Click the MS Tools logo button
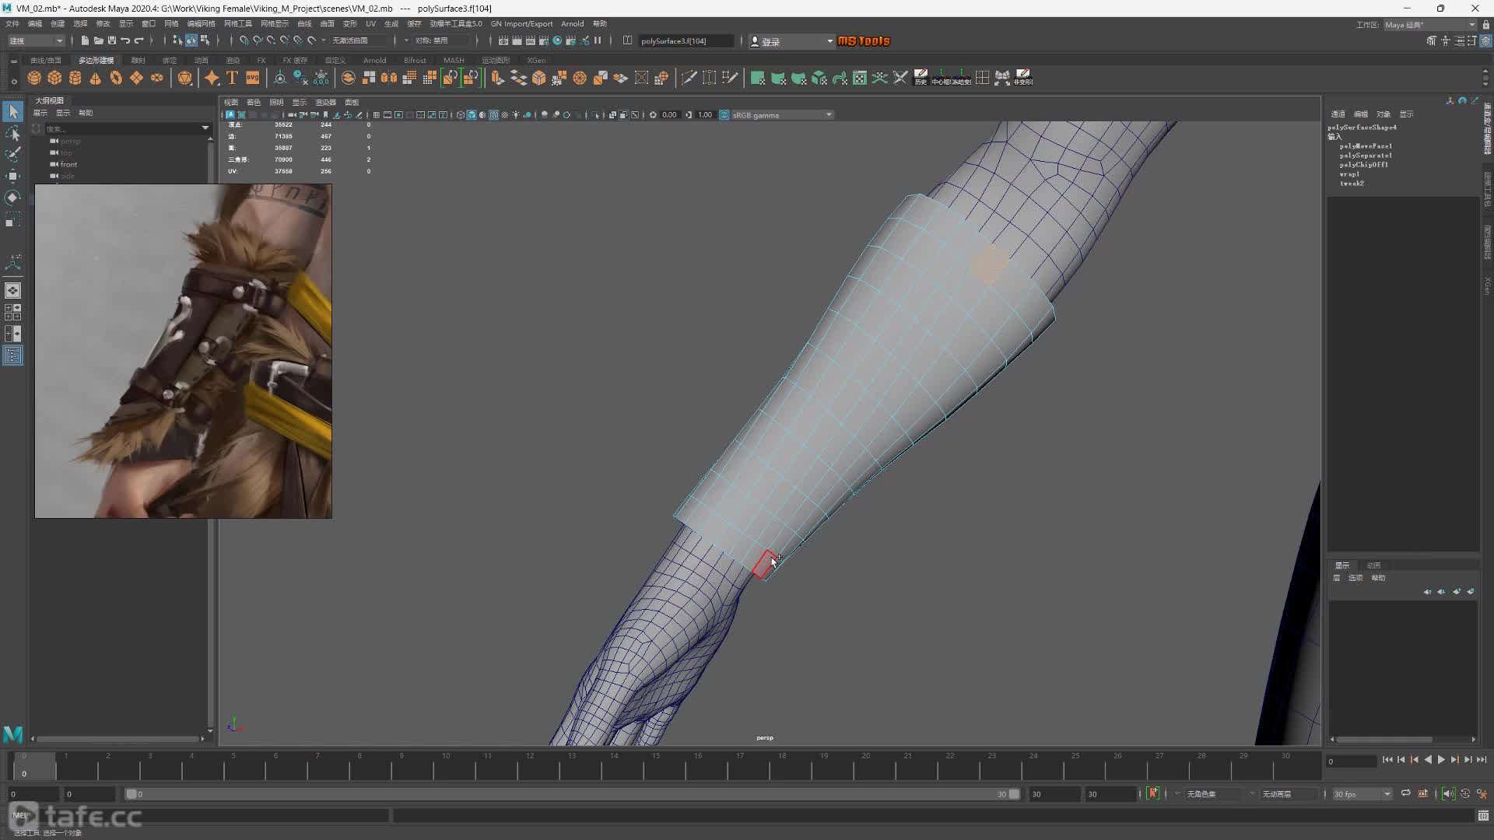 click(864, 41)
